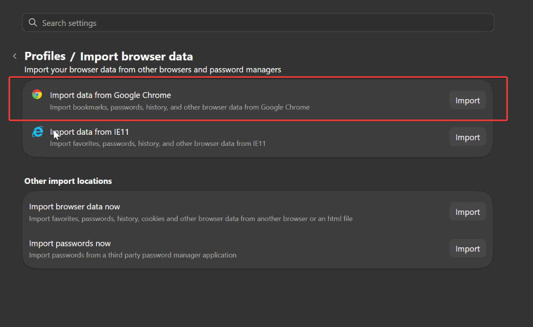Click 'Import browser data' breadcrumb heading
The image size is (533, 327).
(136, 57)
